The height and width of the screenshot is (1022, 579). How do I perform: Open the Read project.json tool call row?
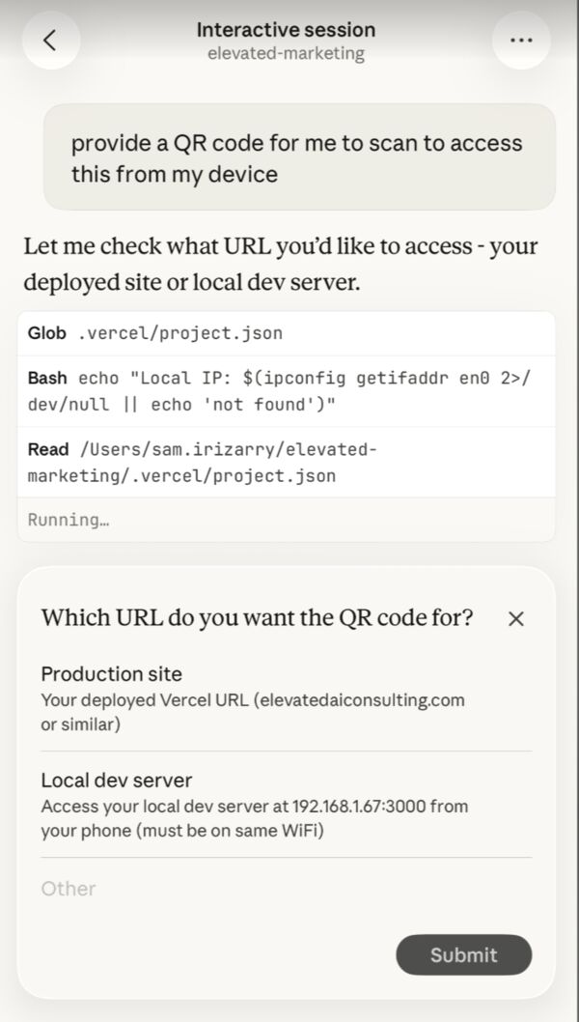pos(286,463)
